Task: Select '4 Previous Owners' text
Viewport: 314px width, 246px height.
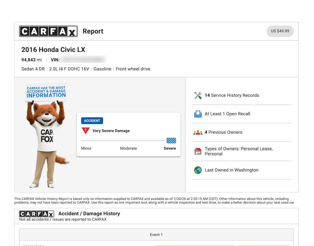Action: 223,132
